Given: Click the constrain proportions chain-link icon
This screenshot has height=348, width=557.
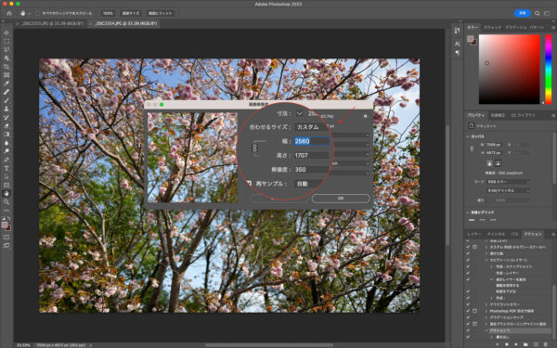Looking at the screenshot, I should [254, 148].
